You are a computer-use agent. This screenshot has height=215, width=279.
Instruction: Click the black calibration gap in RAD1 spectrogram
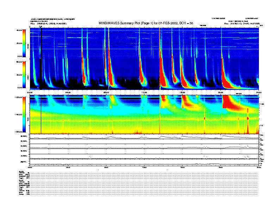click(41, 74)
